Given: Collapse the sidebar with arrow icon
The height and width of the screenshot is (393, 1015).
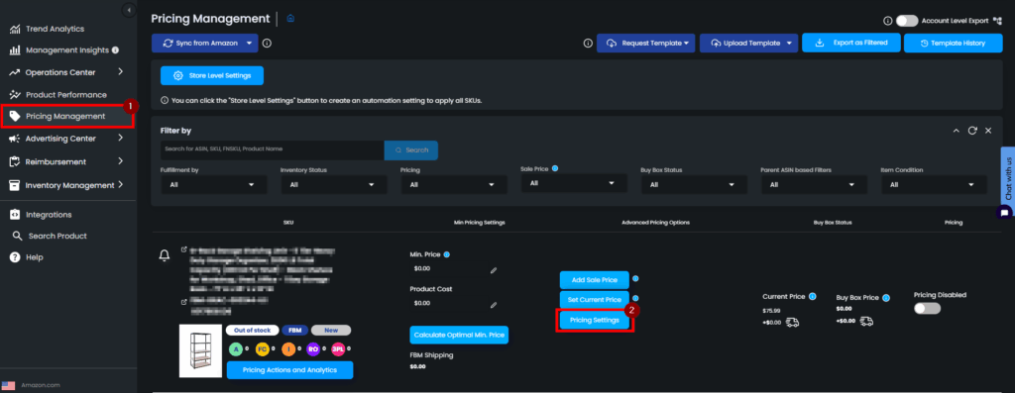Looking at the screenshot, I should 129,10.
